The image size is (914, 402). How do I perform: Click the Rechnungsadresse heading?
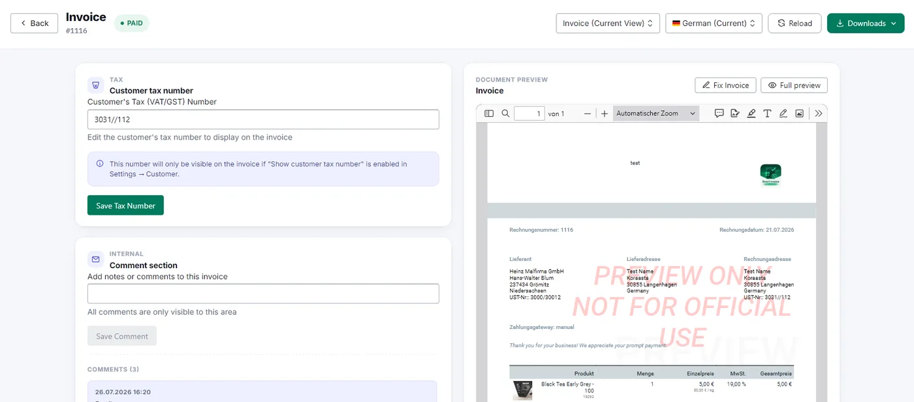click(767, 259)
